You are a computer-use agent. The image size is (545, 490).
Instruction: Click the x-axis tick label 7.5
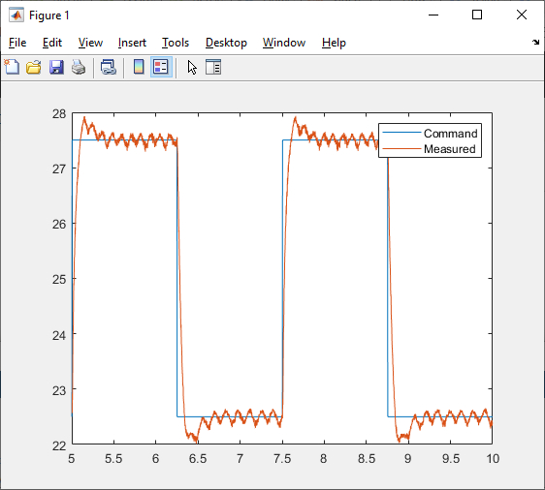[x=282, y=459]
